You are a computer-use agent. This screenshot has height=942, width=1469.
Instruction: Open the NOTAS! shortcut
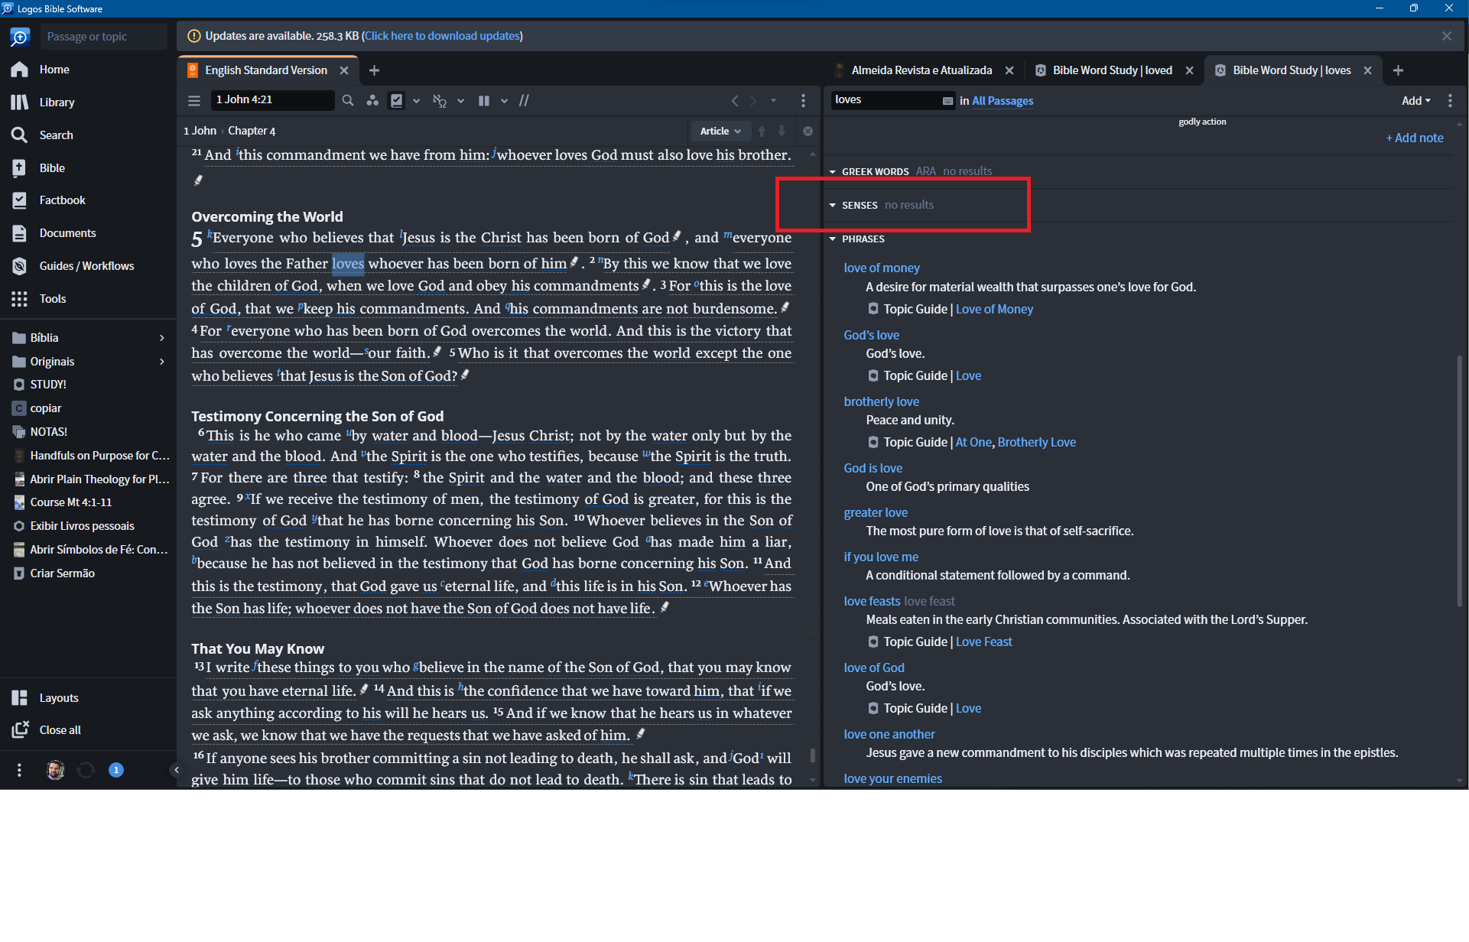pyautogui.click(x=48, y=432)
